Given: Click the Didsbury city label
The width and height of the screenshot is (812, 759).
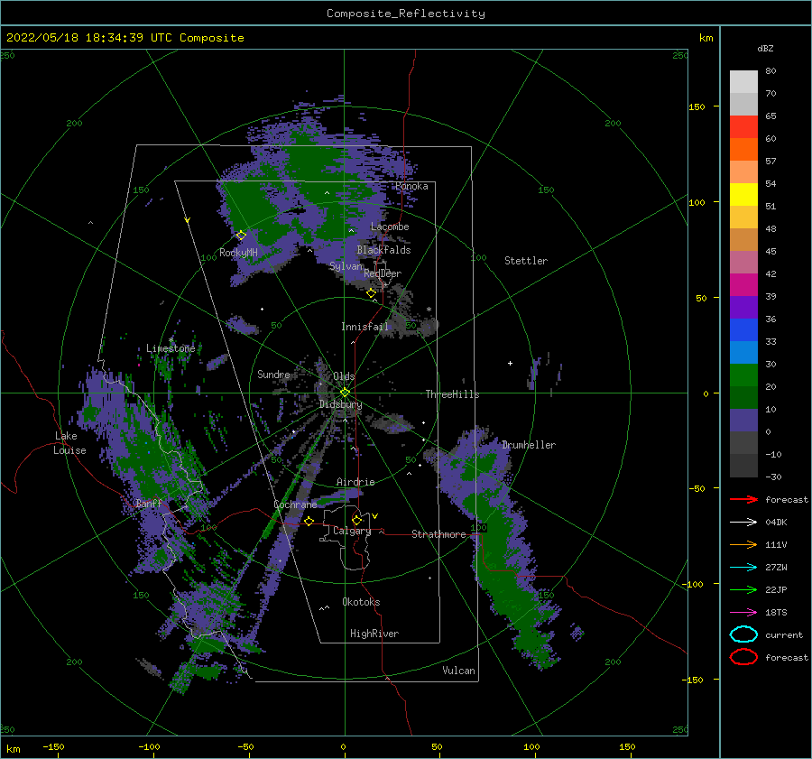Looking at the screenshot, I should pyautogui.click(x=341, y=404).
